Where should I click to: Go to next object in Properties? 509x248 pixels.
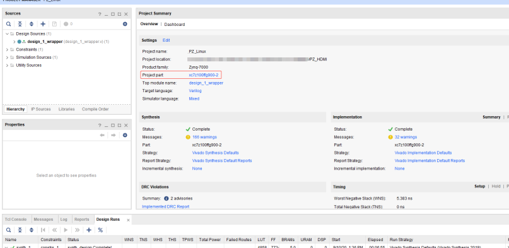pyautogui.click(x=114, y=135)
